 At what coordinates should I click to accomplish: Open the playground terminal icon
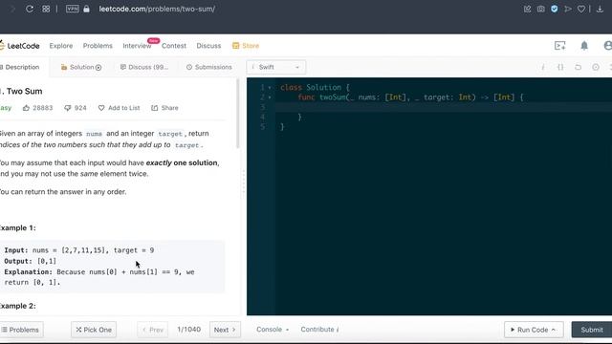tap(559, 46)
